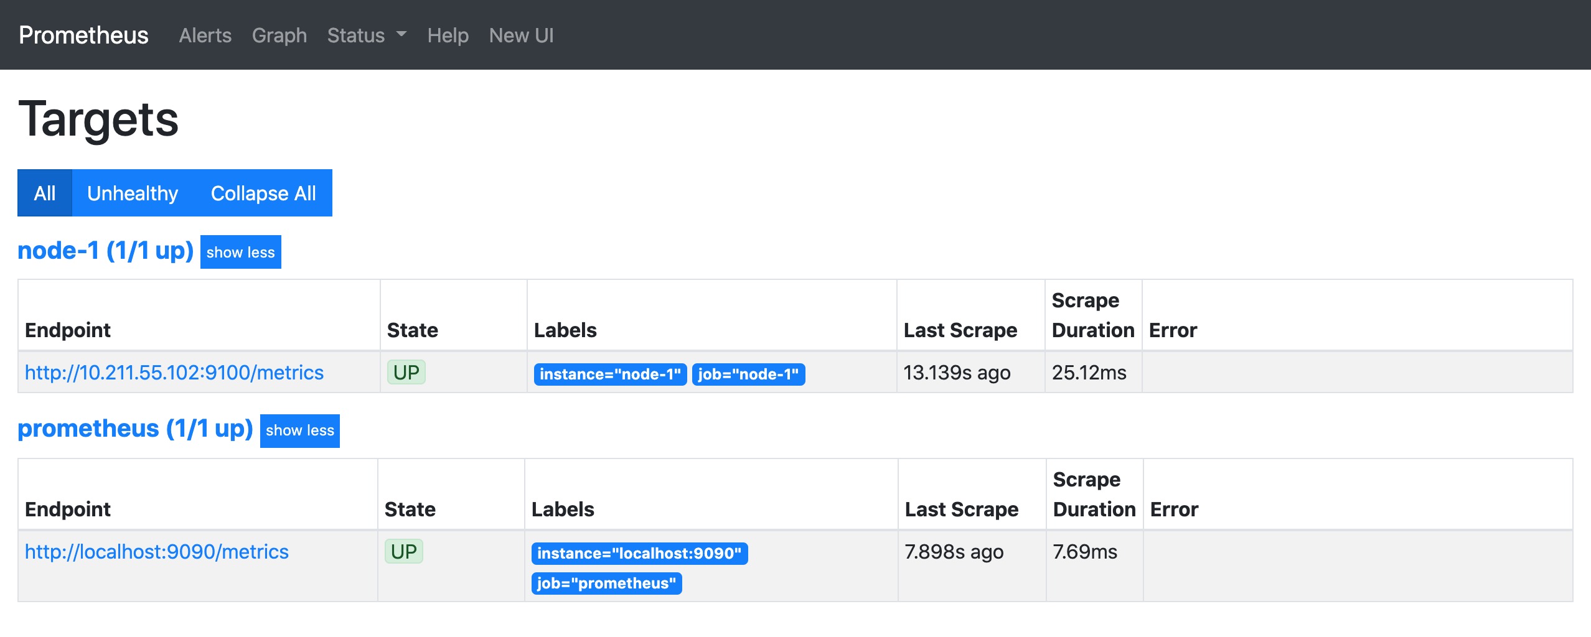Click the instance="node-1" label badge

coord(610,374)
